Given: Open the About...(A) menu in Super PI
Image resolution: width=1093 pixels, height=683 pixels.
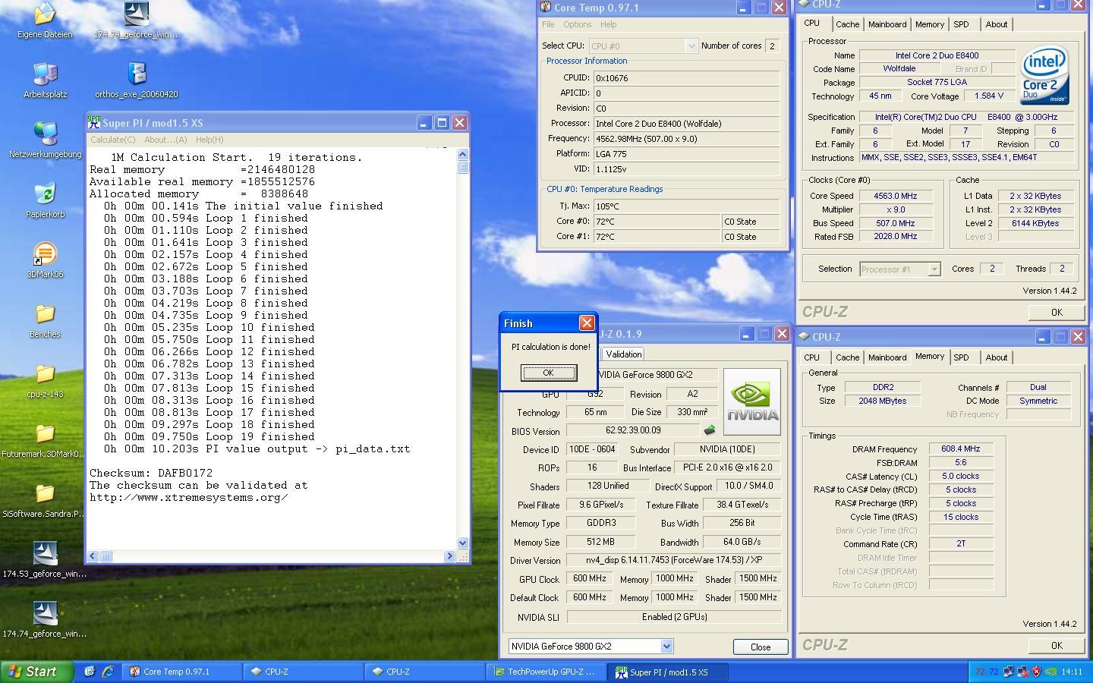Looking at the screenshot, I should point(165,140).
